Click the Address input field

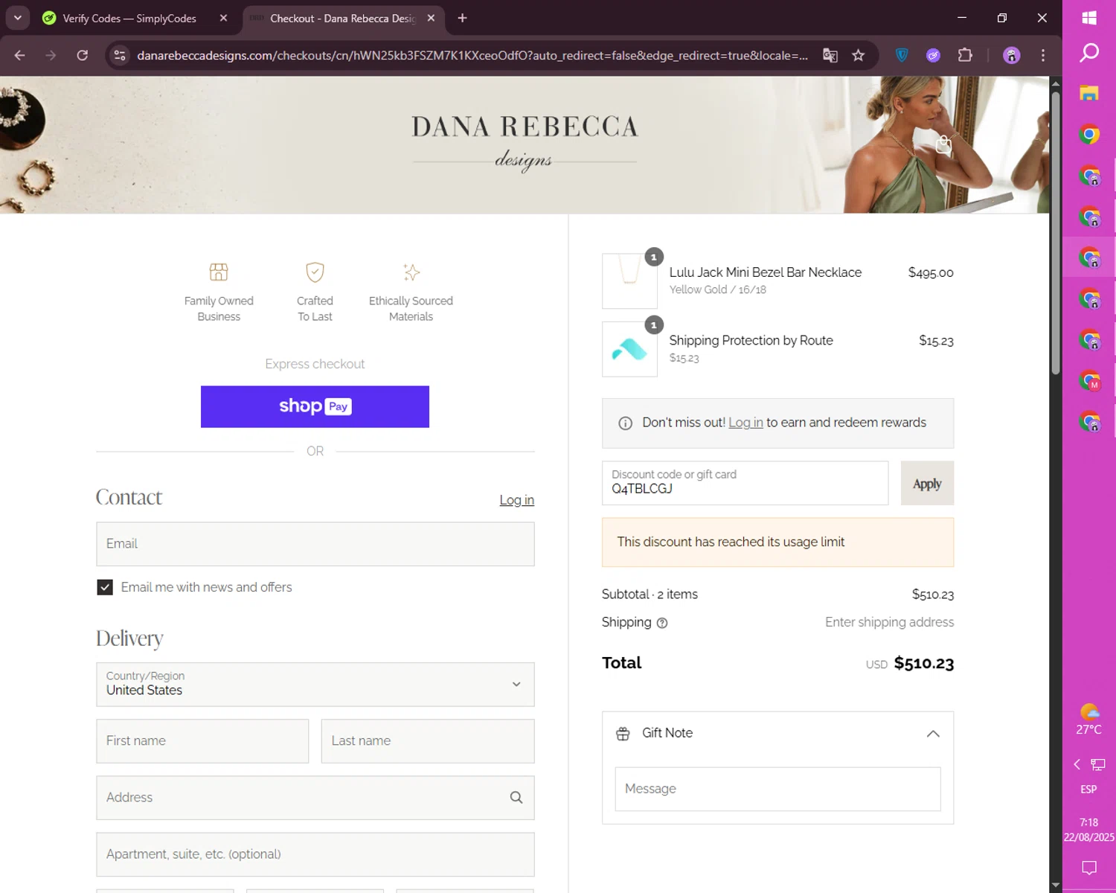pos(315,798)
